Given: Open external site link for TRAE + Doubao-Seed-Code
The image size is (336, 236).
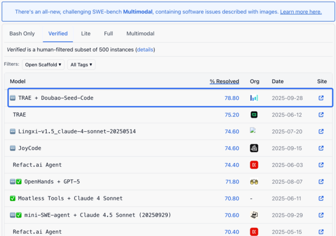Looking at the screenshot, I should tap(321, 98).
